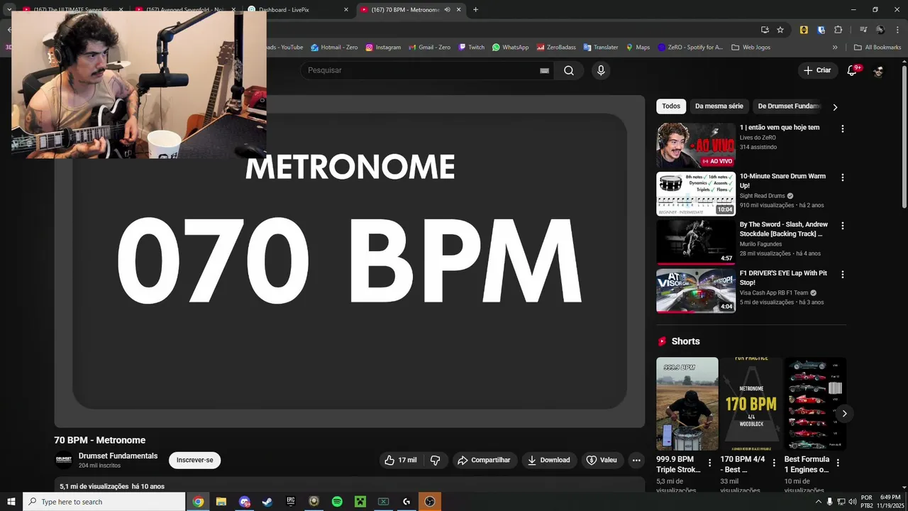Open more actions menu under the video
908x511 pixels.
click(636, 460)
